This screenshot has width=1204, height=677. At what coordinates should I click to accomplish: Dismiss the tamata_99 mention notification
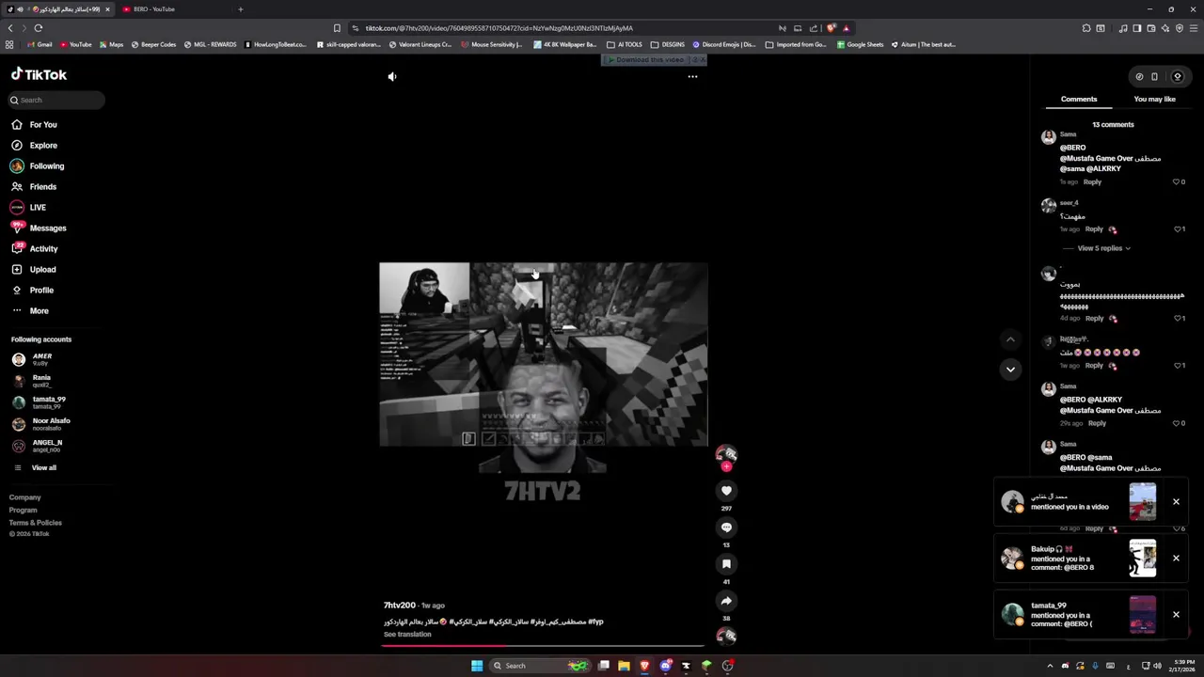(1176, 614)
